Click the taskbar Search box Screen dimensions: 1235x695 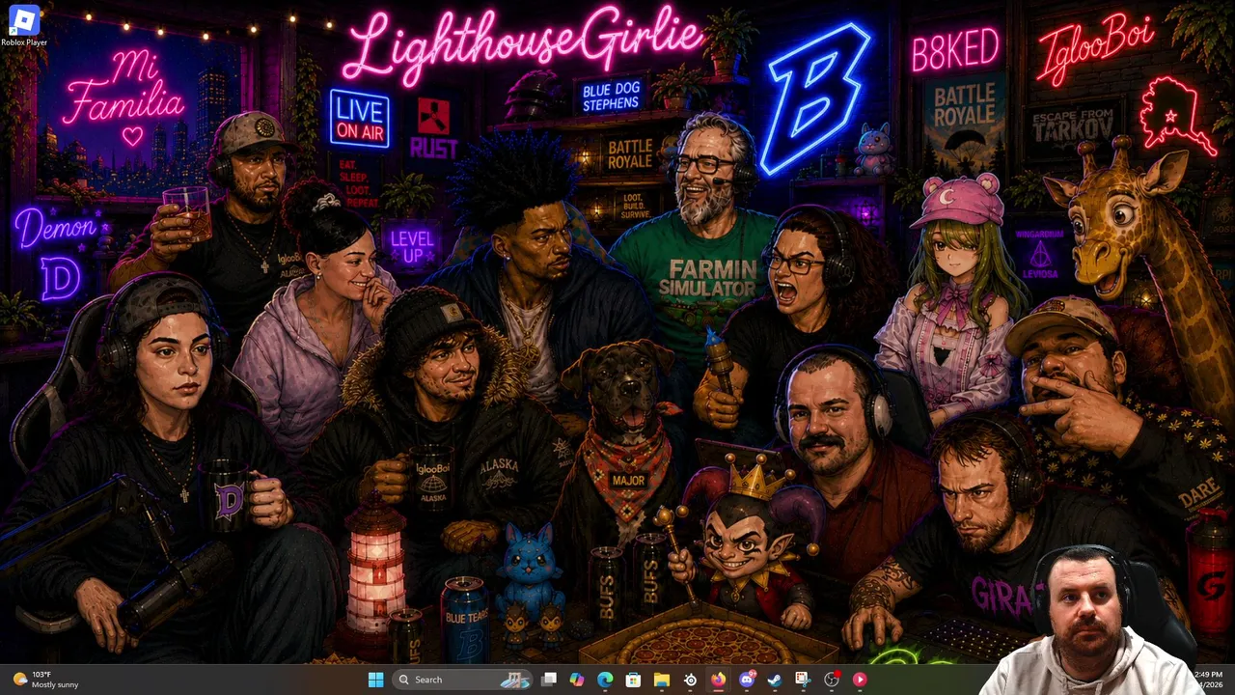(x=461, y=680)
